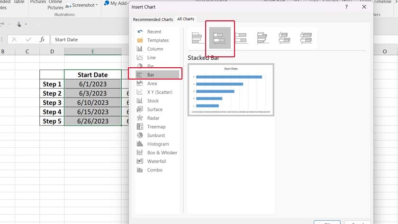Screen dimensions: 398x224
Task: Choose the Bar chart category
Action: 157,74
